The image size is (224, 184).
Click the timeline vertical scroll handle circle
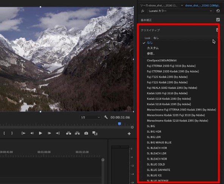click(x=103, y=160)
